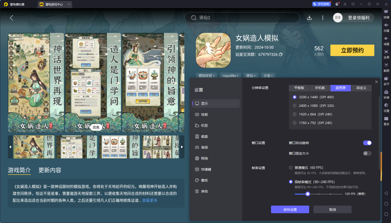Image resolution: width=391 pixels, height=223 pixels.
Task: Click 立即预约 button
Action: click(352, 50)
